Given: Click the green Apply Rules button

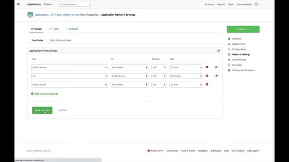Looking at the screenshot, I should [x=42, y=110].
